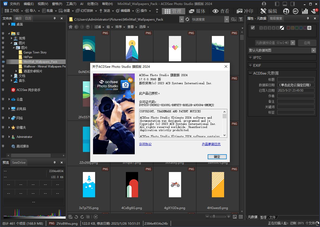Open the 过滤 filter dropdown

coord(99,27)
